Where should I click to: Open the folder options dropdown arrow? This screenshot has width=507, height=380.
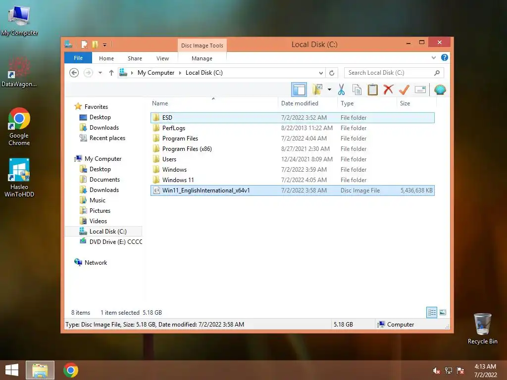(329, 90)
